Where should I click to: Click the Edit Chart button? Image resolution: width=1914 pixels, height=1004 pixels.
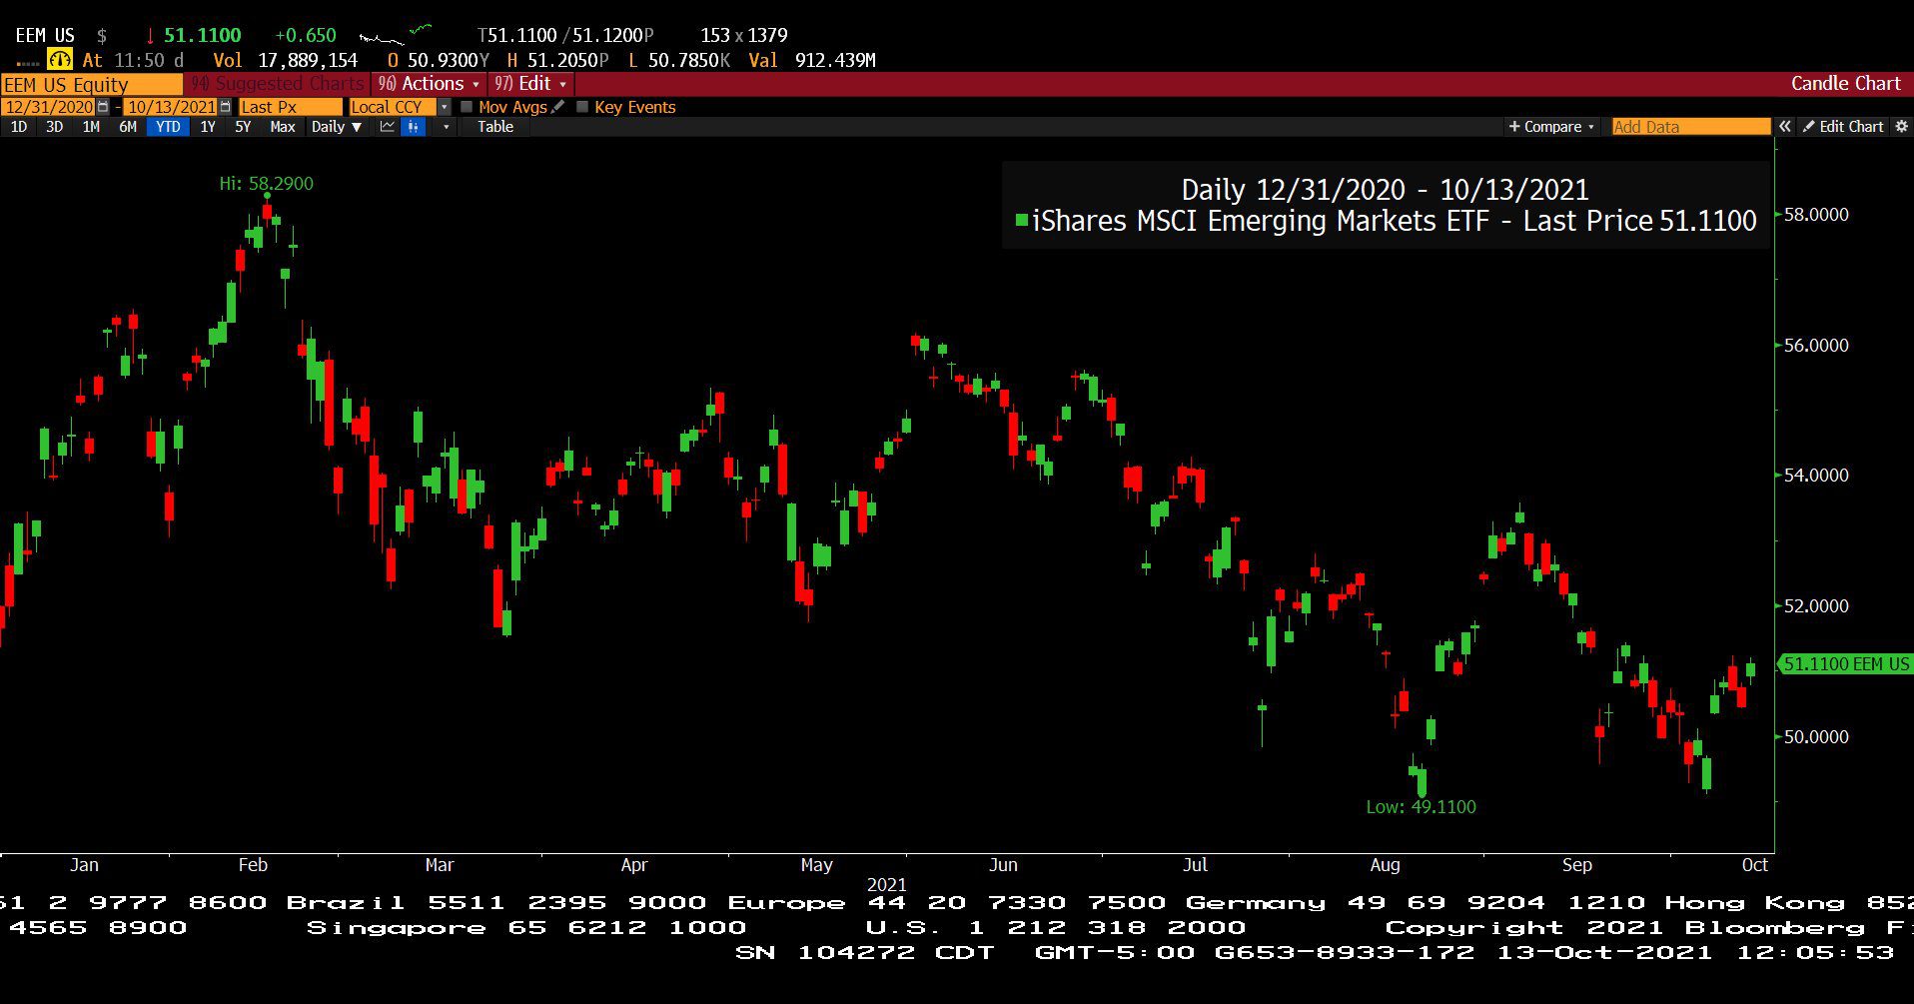1843,127
